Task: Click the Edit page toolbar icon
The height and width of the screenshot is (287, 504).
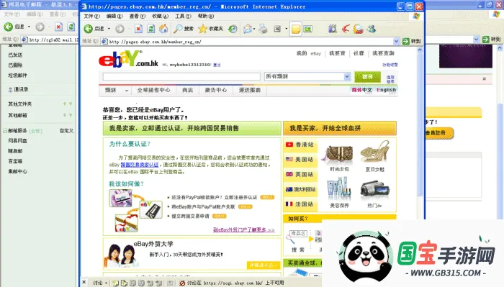Action: tap(277, 29)
